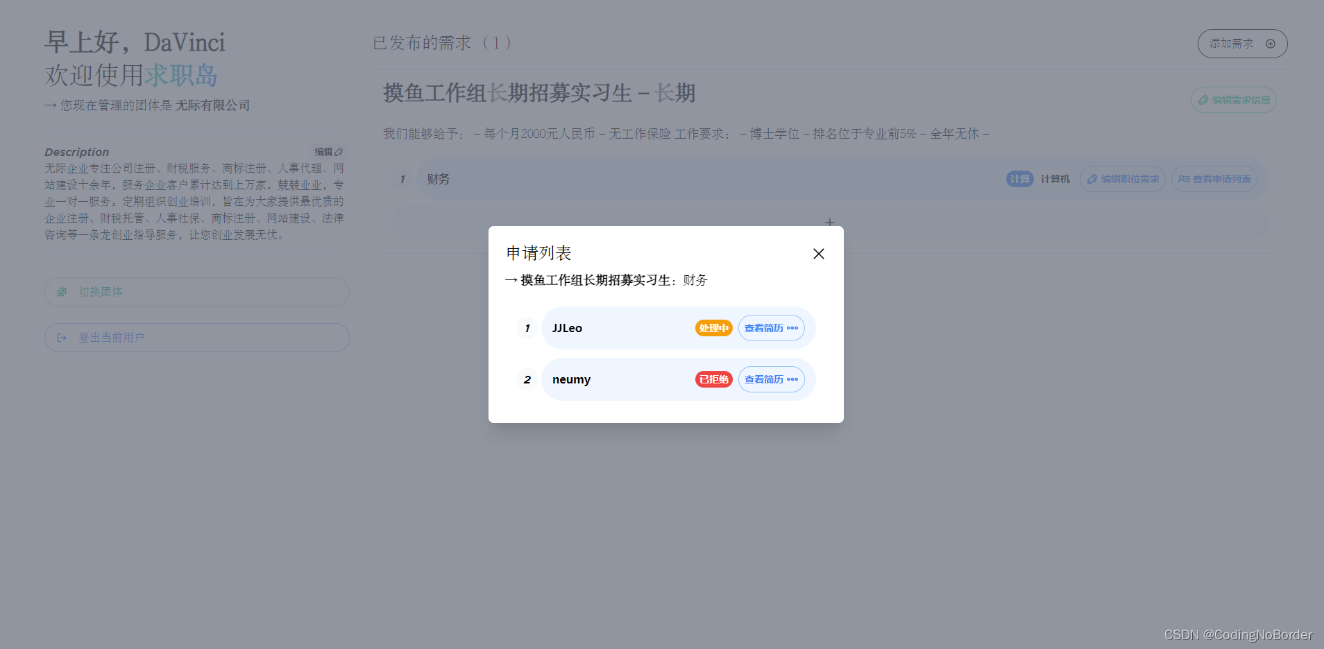Click the 已发布的需求 header
The width and height of the screenshot is (1324, 649).
441,43
